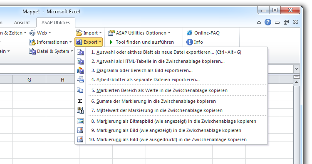
Task: Choose 'Auswahl oder aktives Blatt als neue Datei exportieren'
Action: [x=171, y=52]
